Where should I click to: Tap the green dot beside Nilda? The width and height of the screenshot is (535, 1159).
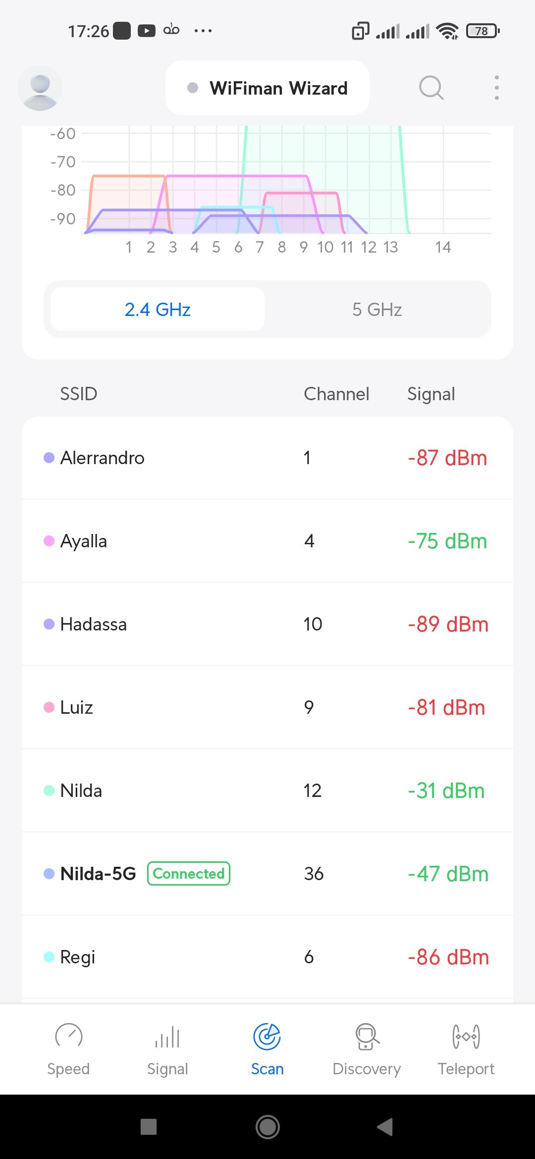point(49,790)
